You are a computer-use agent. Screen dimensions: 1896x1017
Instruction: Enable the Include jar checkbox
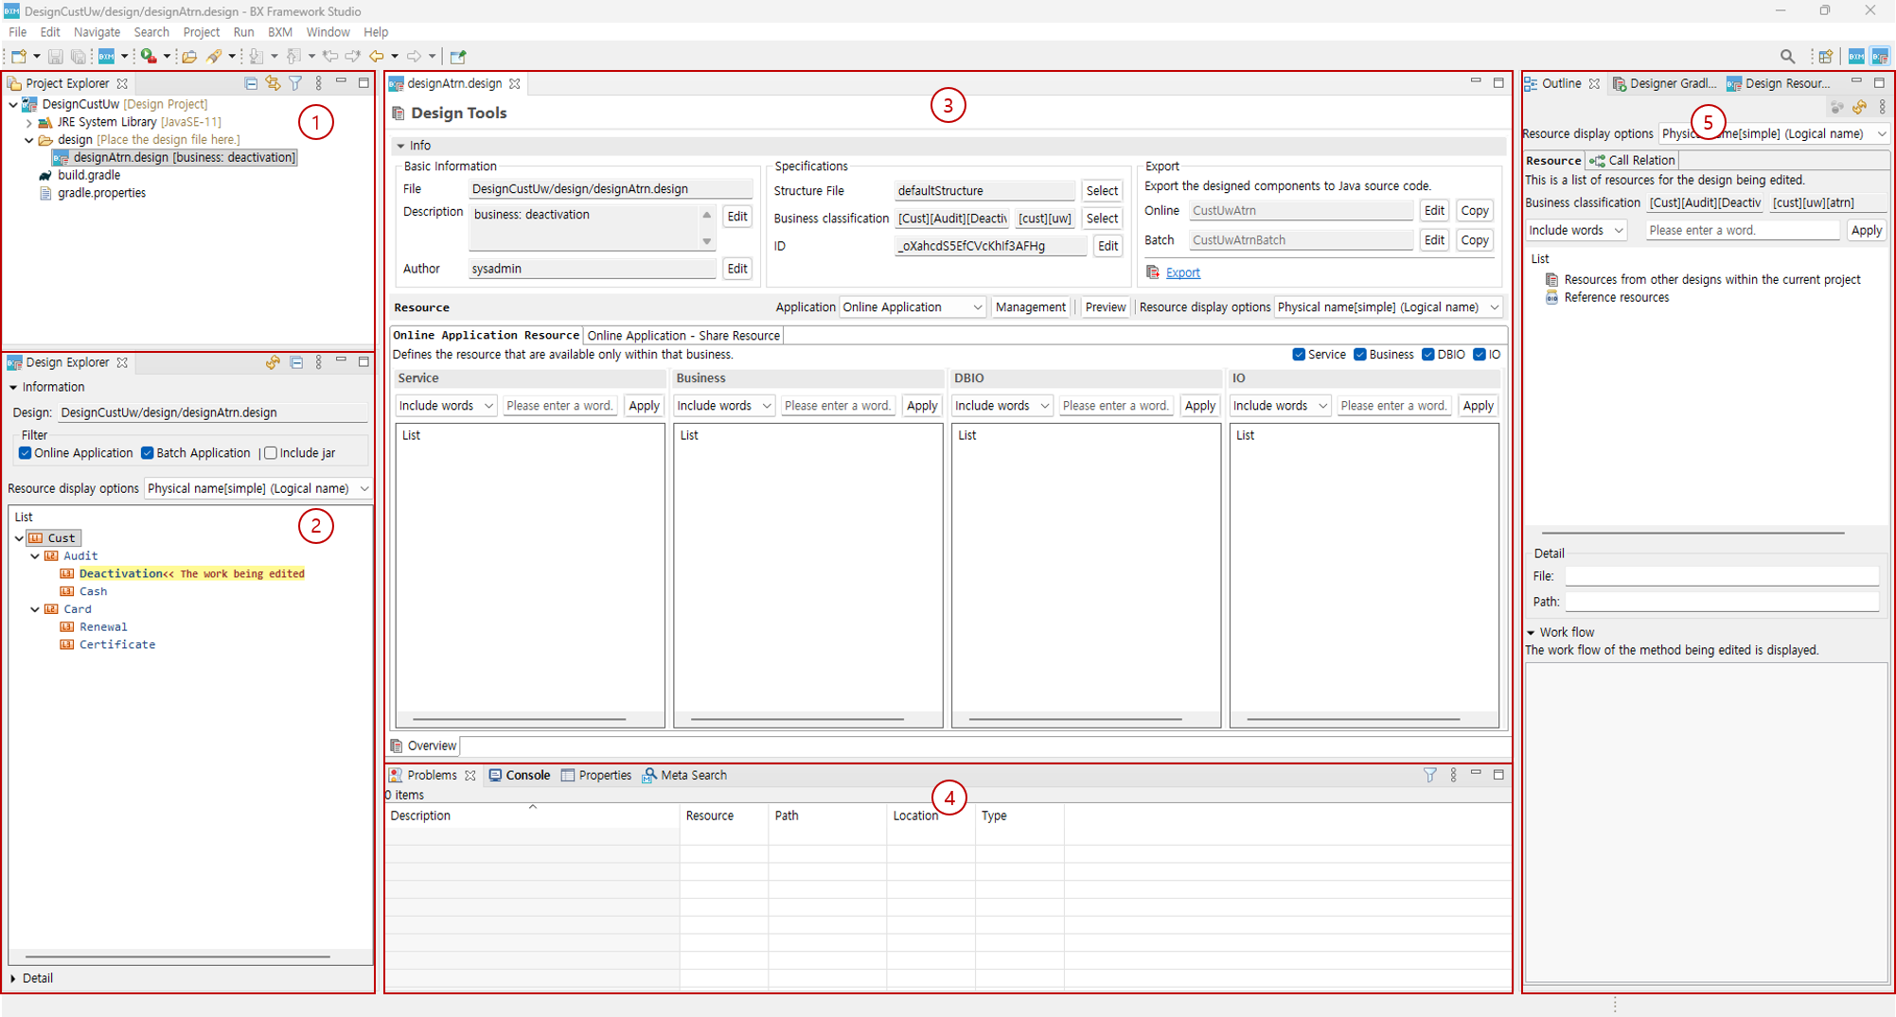click(x=272, y=453)
